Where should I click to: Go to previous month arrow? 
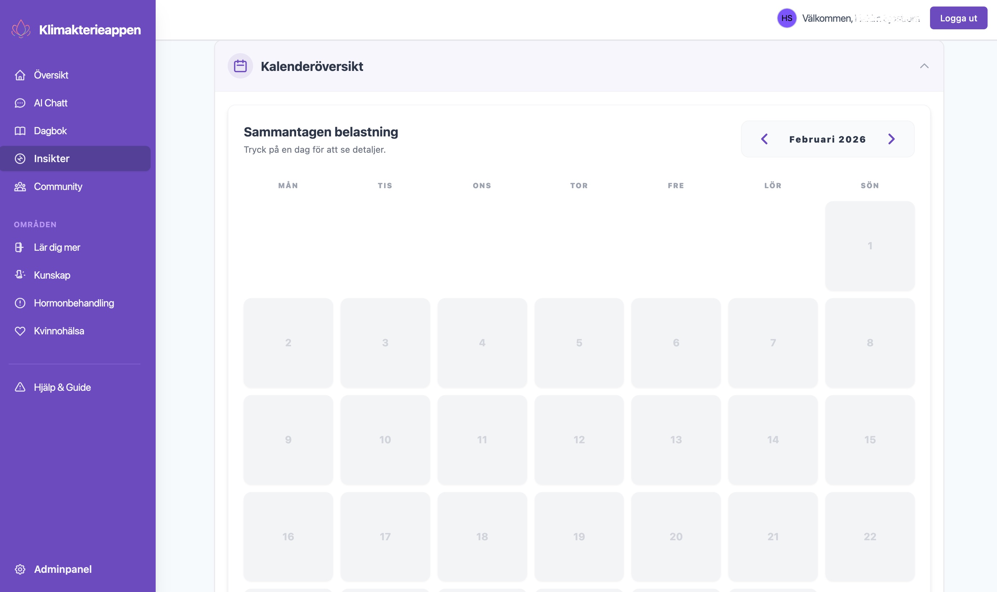(x=764, y=139)
